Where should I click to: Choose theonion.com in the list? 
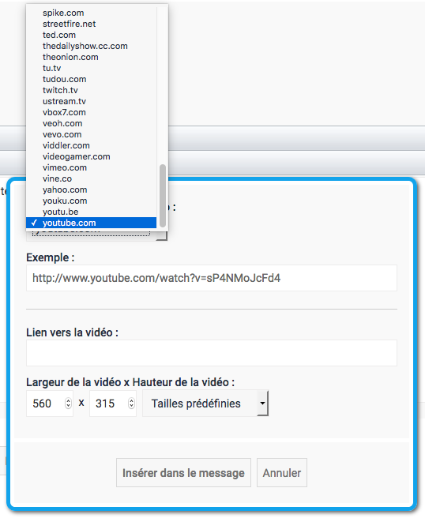point(91,57)
